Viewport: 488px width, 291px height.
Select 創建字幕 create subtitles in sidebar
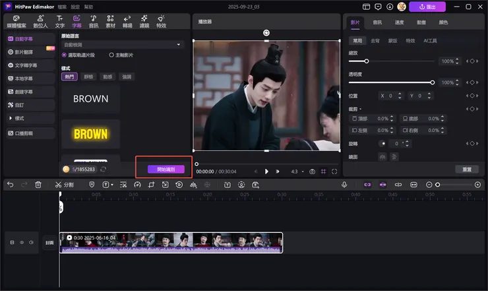pos(30,92)
